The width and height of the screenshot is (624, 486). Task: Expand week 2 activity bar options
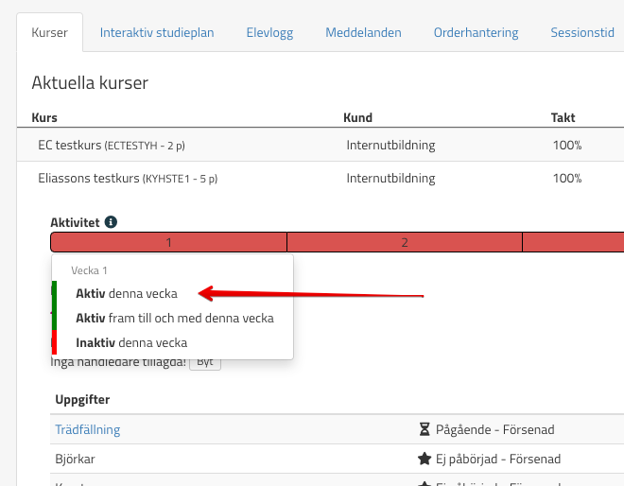point(404,242)
